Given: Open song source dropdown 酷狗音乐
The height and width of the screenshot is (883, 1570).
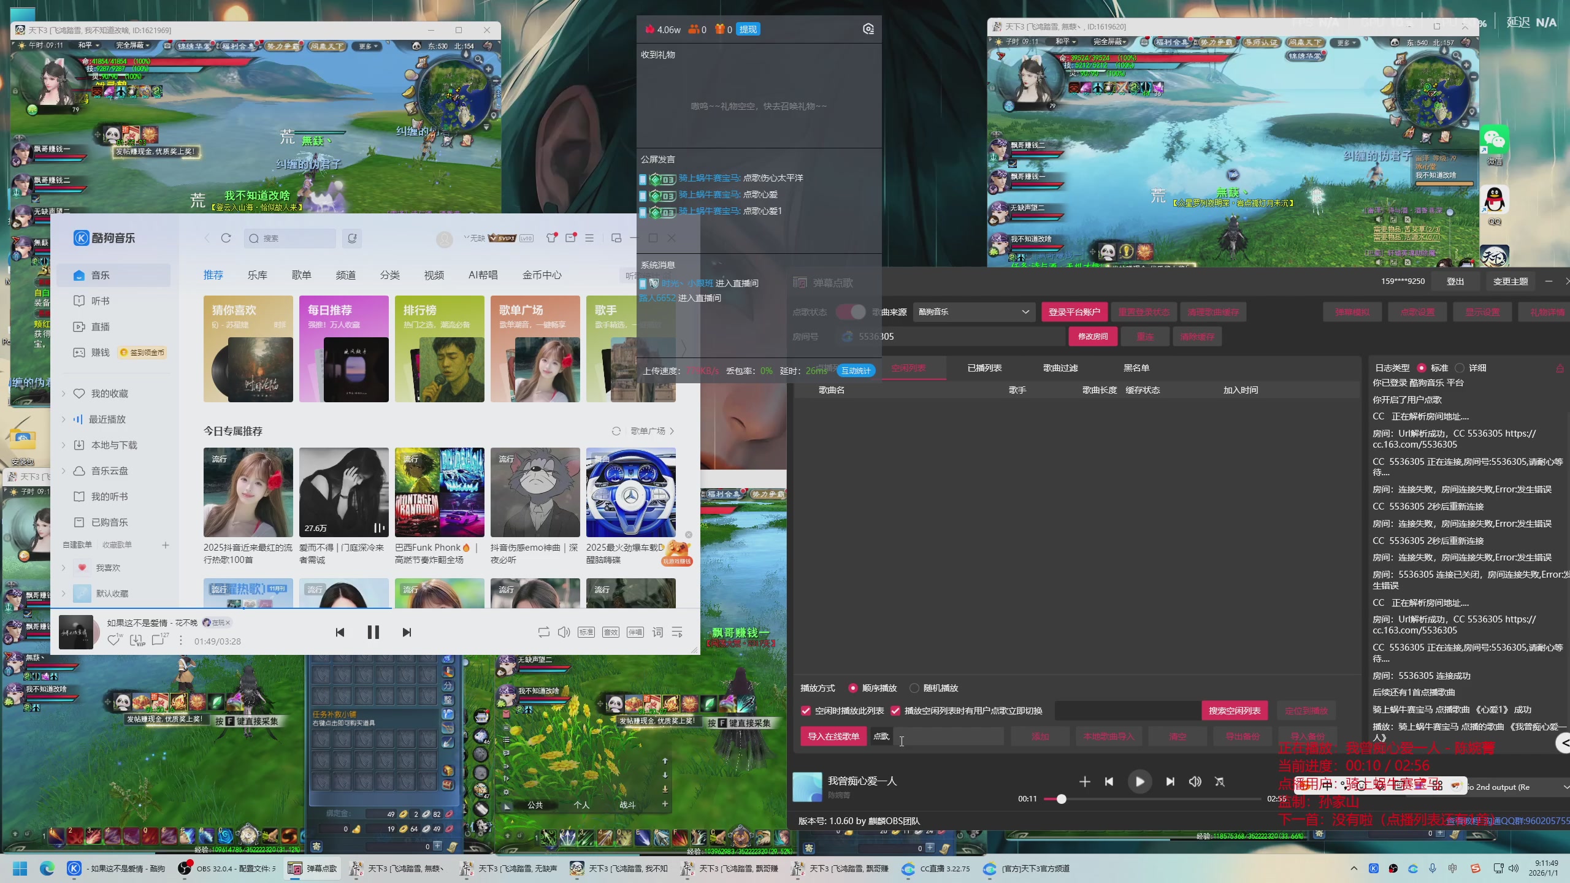Looking at the screenshot, I should point(973,312).
